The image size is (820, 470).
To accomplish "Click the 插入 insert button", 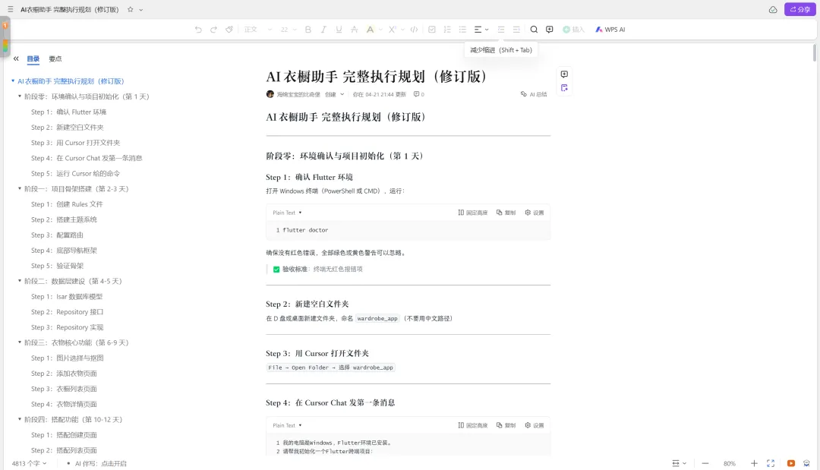I will tap(573, 30).
